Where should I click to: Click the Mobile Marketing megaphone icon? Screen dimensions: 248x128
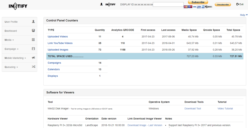click(x=33, y=58)
